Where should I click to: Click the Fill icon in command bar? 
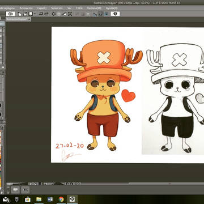[65, 14]
